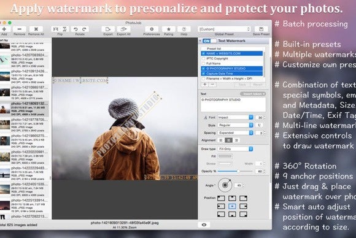
Task: Align watermark text center
Action: (228, 140)
